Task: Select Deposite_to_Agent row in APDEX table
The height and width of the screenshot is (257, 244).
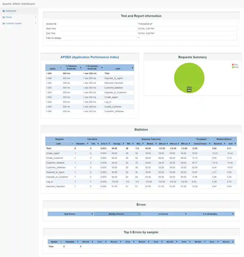Action: (x=90, y=78)
